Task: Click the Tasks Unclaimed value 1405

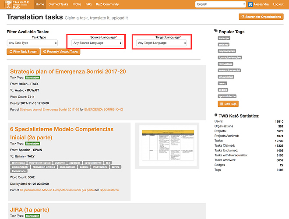Action: 280,150
